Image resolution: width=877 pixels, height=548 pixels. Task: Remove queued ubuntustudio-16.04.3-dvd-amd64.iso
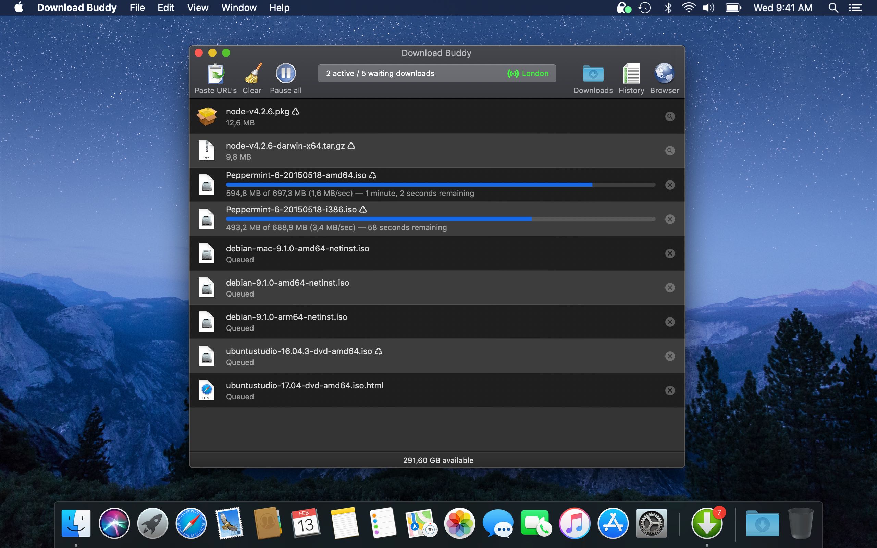tap(670, 356)
